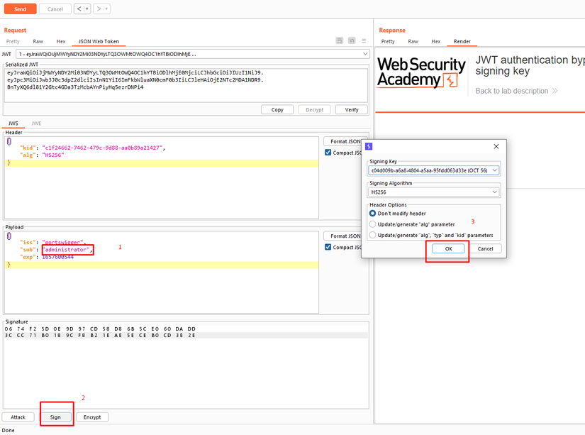Switch to Response Pretty tab
Screen dimensions: 585x435
tap(388, 41)
